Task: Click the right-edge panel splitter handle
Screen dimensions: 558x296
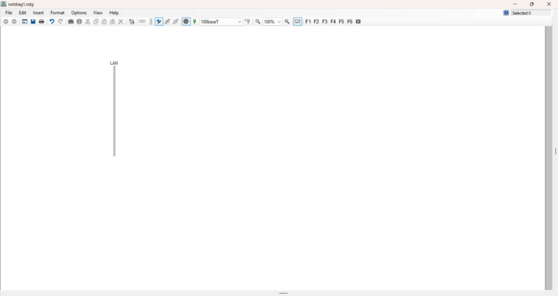Action: (555, 151)
